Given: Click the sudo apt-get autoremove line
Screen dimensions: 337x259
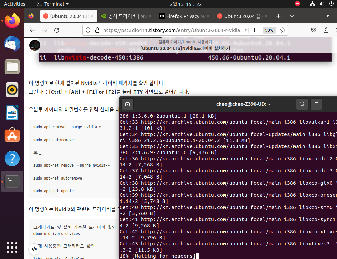Looking at the screenshot, I should point(57,178).
